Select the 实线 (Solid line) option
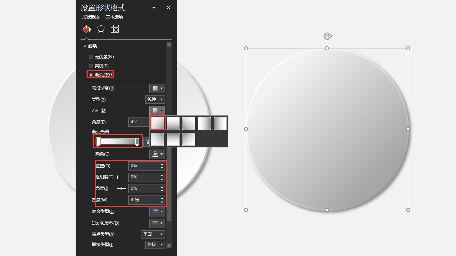 [x=91, y=66]
